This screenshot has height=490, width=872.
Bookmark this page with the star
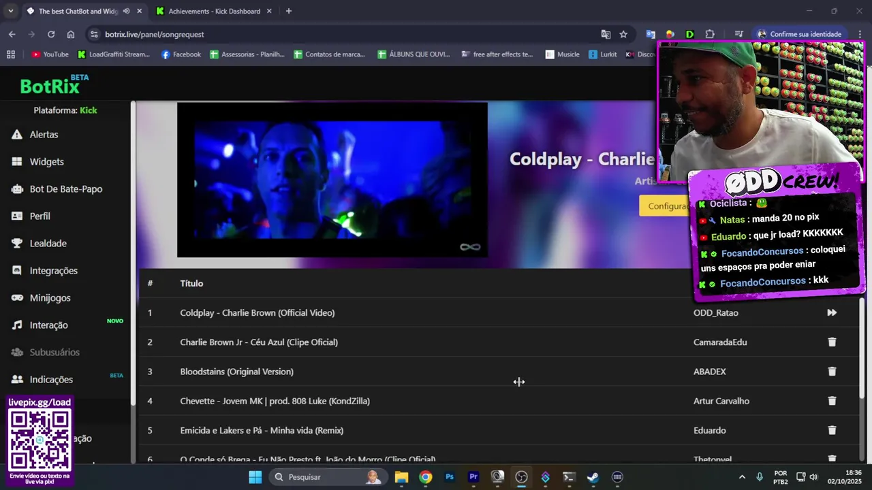[623, 34]
